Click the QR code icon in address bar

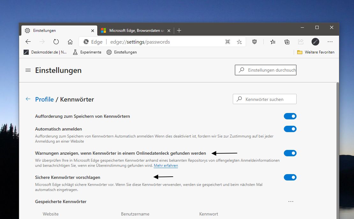pyautogui.click(x=228, y=42)
